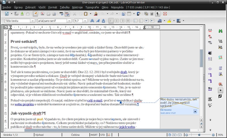227x138 pixels.
Task: Apply the font color button
Action: (x=159, y=21)
